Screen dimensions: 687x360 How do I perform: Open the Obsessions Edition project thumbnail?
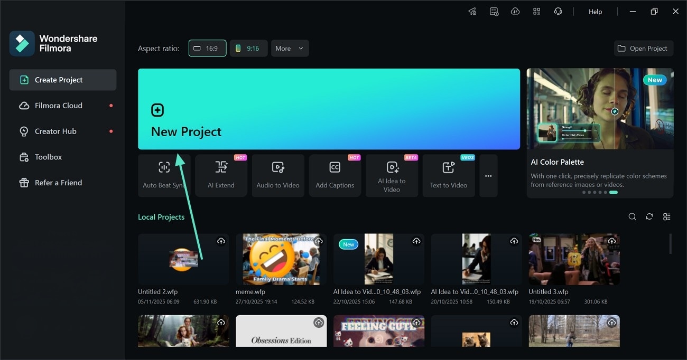[281, 331]
